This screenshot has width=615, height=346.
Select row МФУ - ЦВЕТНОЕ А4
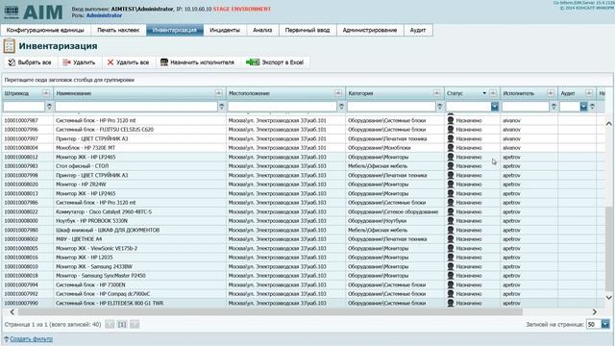pos(304,239)
